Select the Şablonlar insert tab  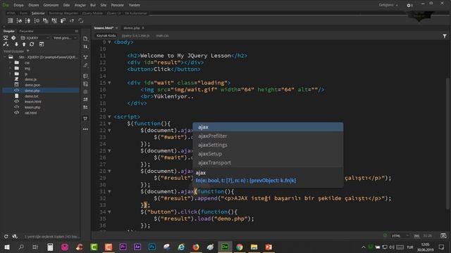point(38,13)
